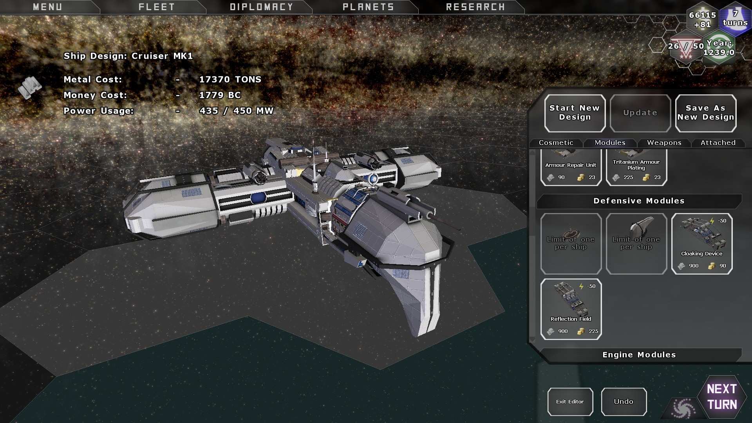
Task: Expand the Engine Modules section
Action: (x=639, y=355)
